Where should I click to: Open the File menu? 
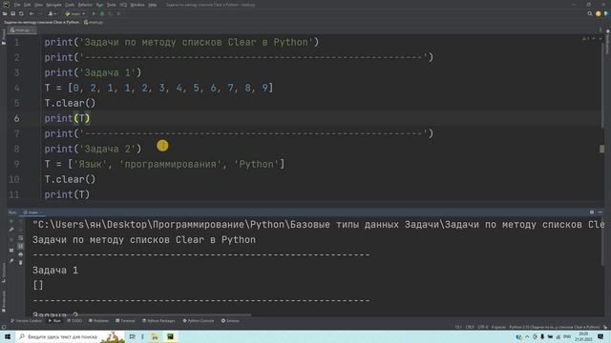pos(17,5)
